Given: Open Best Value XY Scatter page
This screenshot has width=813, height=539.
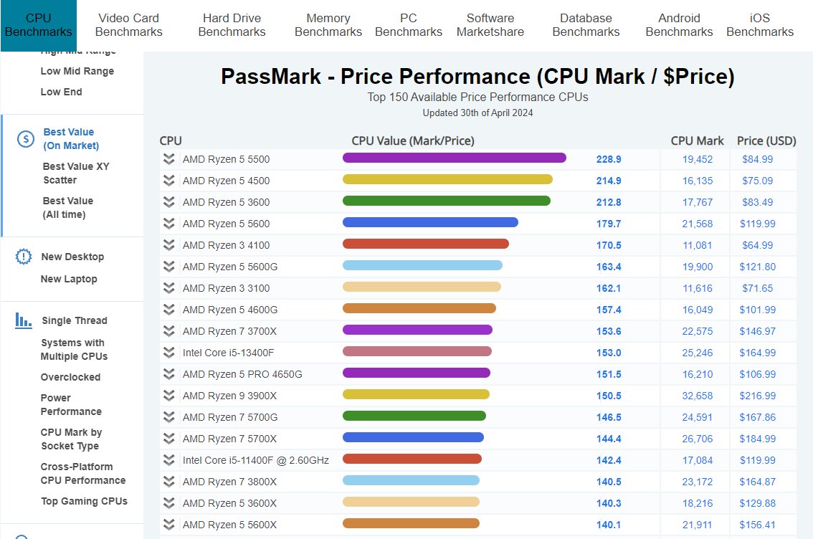Looking at the screenshot, I should pos(76,173).
